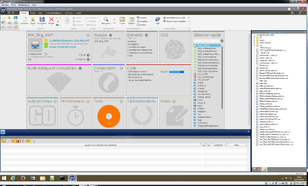Expand the Audit dynamique widget chevron
The height and width of the screenshot is (186, 308).
(55, 101)
